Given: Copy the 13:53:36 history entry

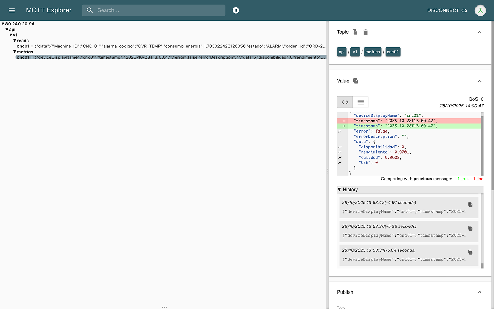Looking at the screenshot, I should tap(470, 229).
